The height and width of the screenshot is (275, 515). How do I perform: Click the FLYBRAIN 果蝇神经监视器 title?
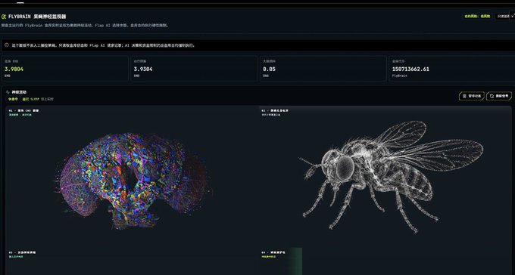pyautogui.click(x=37, y=17)
